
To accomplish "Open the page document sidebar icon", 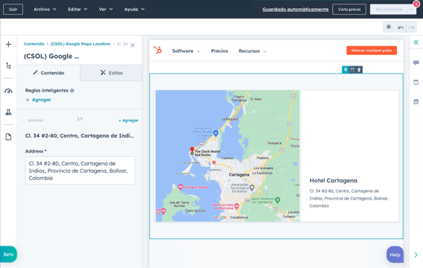I will click(x=8, y=137).
